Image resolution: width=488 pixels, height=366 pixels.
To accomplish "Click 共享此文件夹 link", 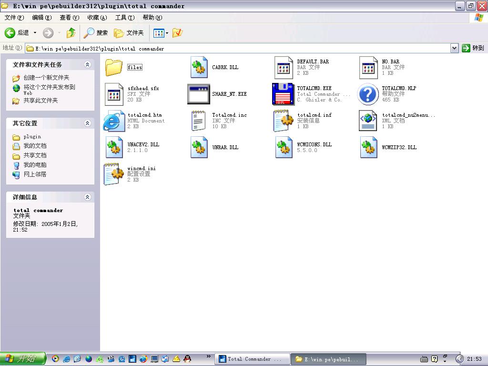I will 41,101.
